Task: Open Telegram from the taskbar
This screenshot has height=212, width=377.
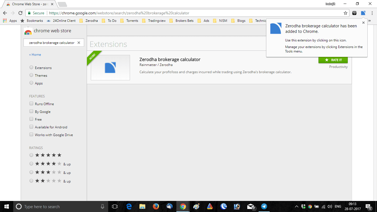Action: [264, 206]
